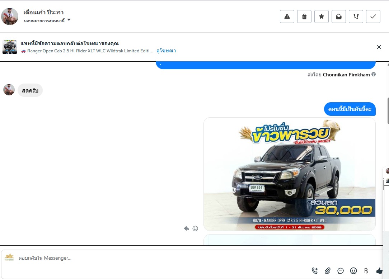Select the สดครับ customer message
Image resolution: width=389 pixels, height=279 pixels.
tap(30, 90)
